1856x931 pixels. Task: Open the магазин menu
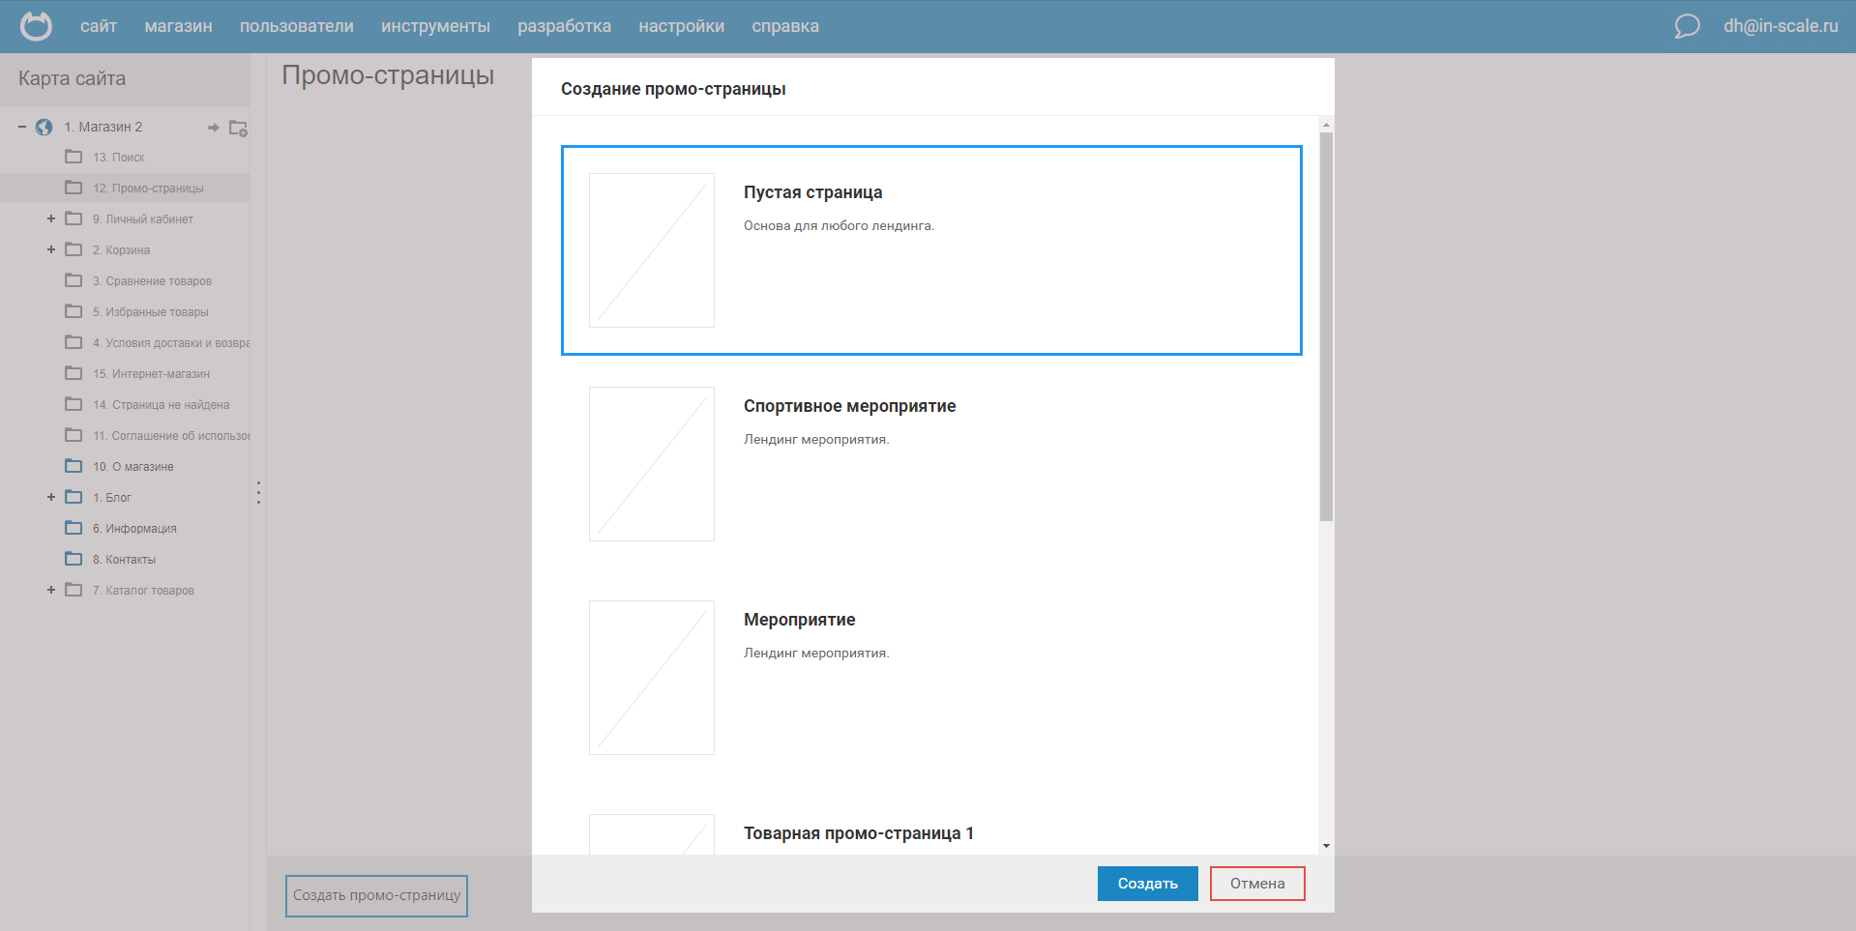[178, 26]
